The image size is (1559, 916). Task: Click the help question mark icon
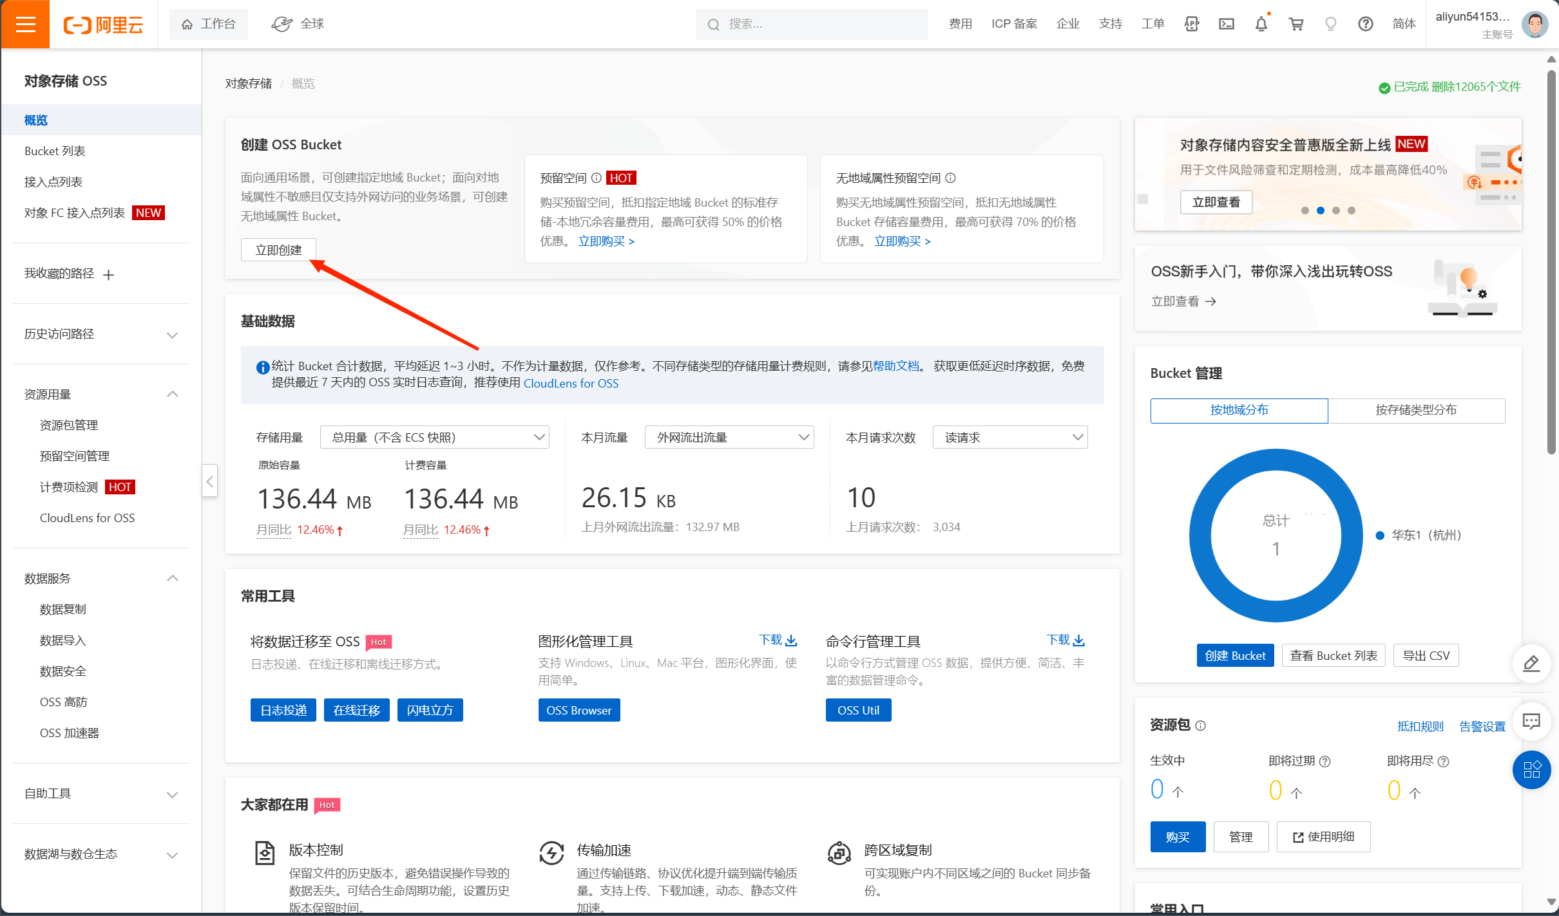pos(1365,24)
